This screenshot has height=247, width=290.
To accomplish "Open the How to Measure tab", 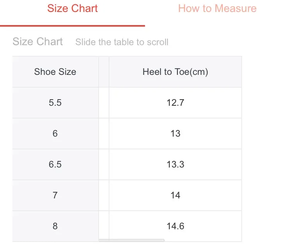I will click(217, 8).
